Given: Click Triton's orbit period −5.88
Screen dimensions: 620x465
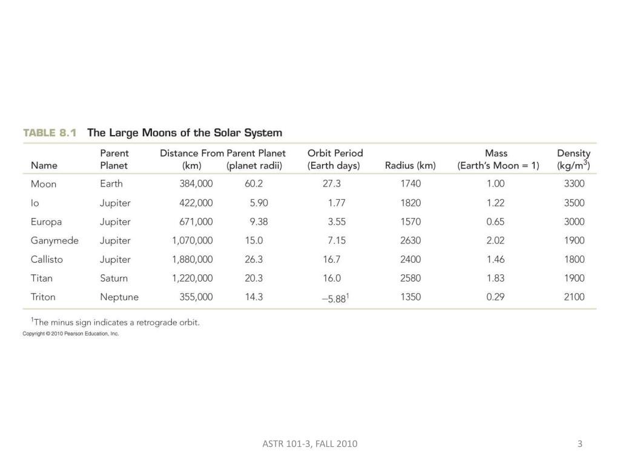Looking at the screenshot, I should (335, 298).
